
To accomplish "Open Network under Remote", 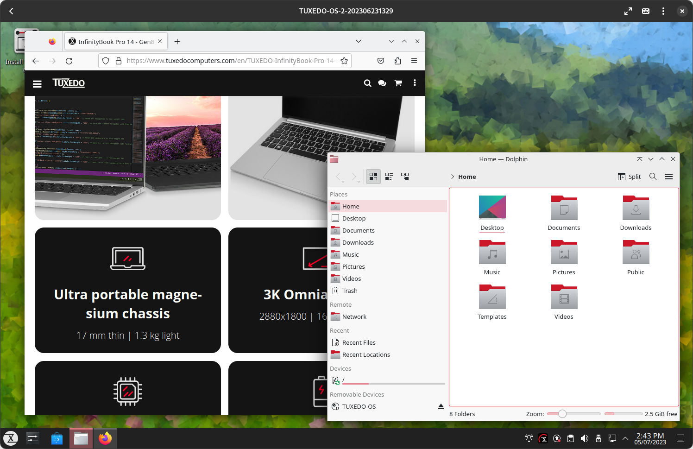I will pos(388,316).
